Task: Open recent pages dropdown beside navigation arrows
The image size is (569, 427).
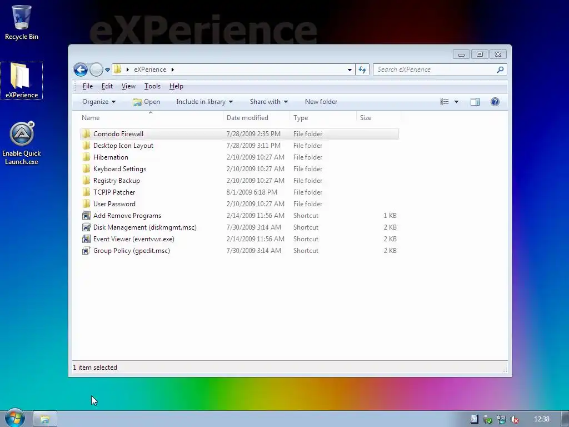Action: point(107,69)
